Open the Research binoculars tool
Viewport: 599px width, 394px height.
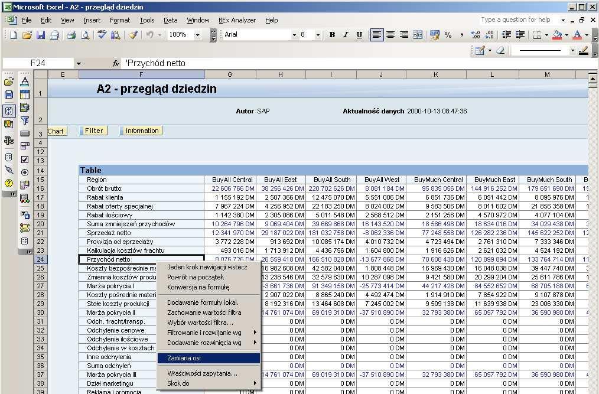pos(115,35)
